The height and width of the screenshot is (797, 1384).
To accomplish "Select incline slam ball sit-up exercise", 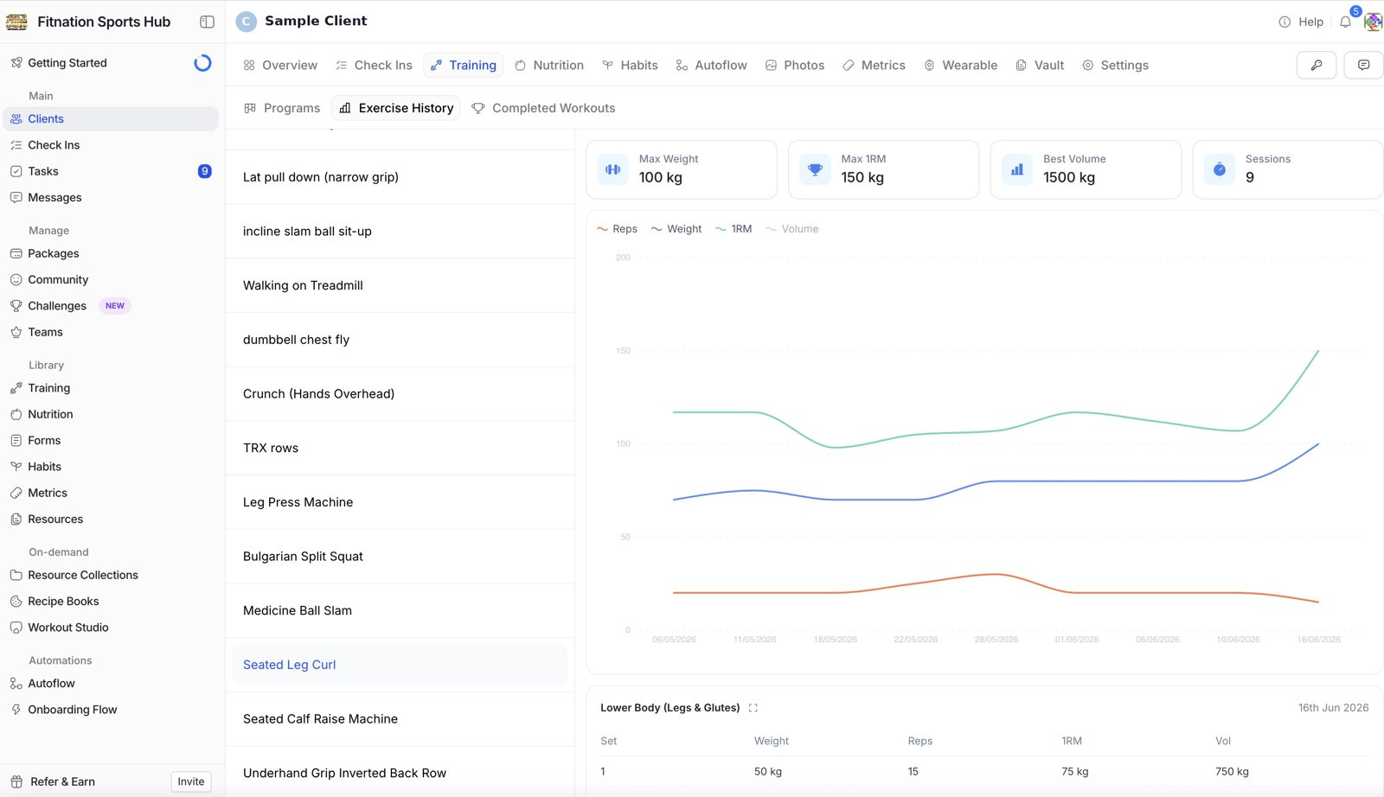I will (400, 232).
